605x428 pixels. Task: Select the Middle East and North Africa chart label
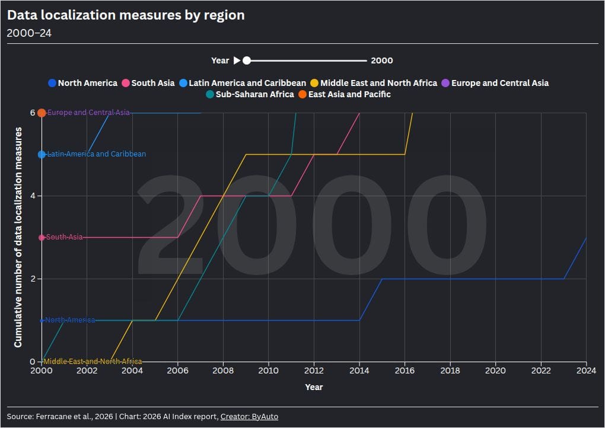point(93,362)
